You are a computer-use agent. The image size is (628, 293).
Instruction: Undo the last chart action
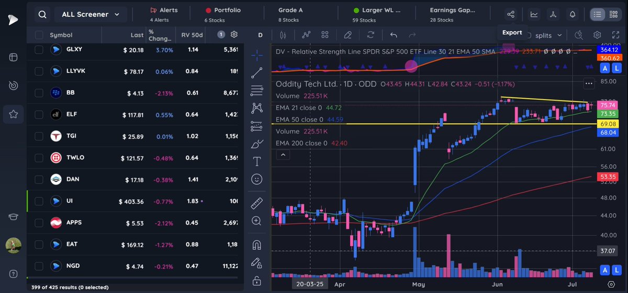(394, 35)
